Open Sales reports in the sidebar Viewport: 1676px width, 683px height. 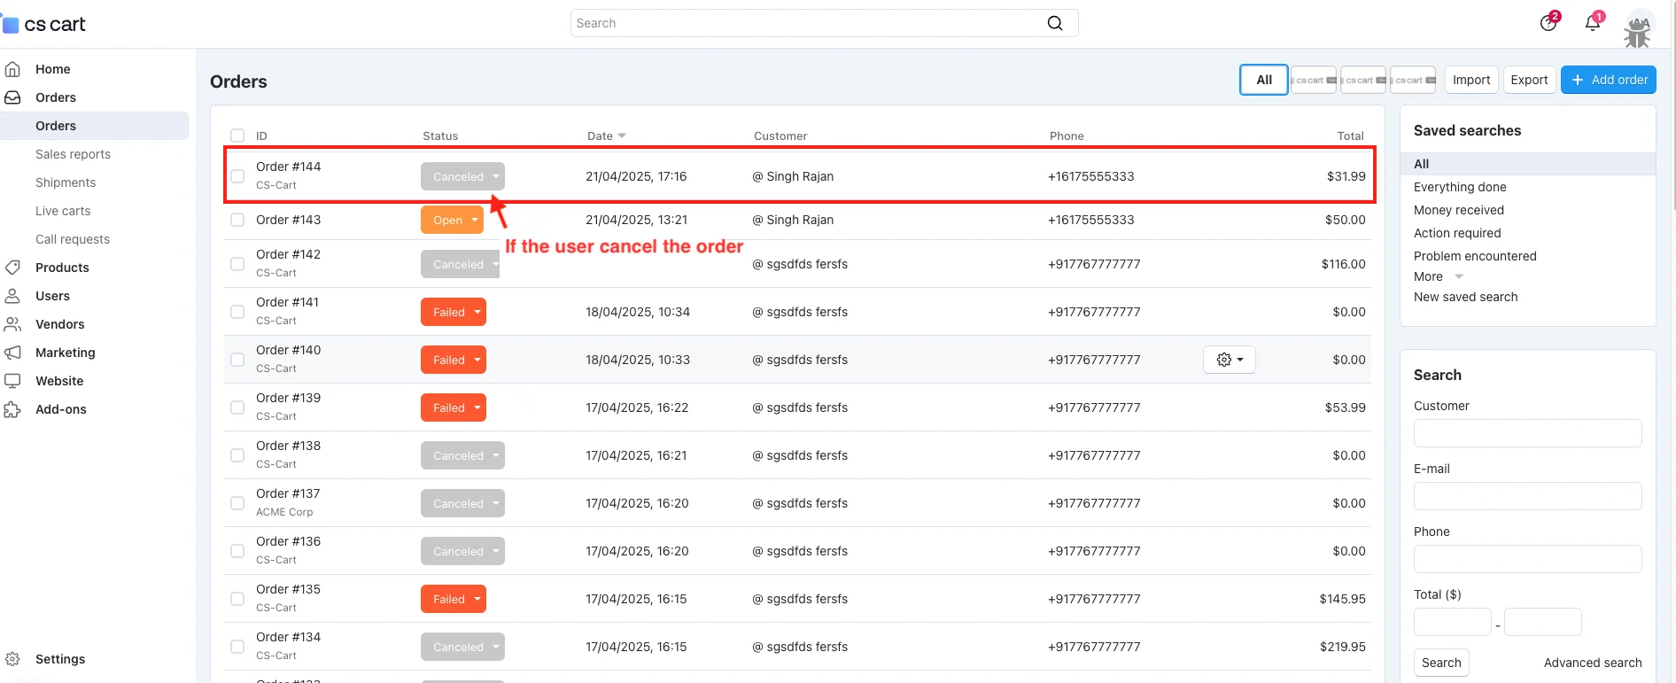click(73, 154)
